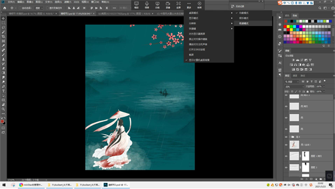Open the Character panel icon
Image resolution: width=335 pixels, height=189 pixels.
point(280,63)
